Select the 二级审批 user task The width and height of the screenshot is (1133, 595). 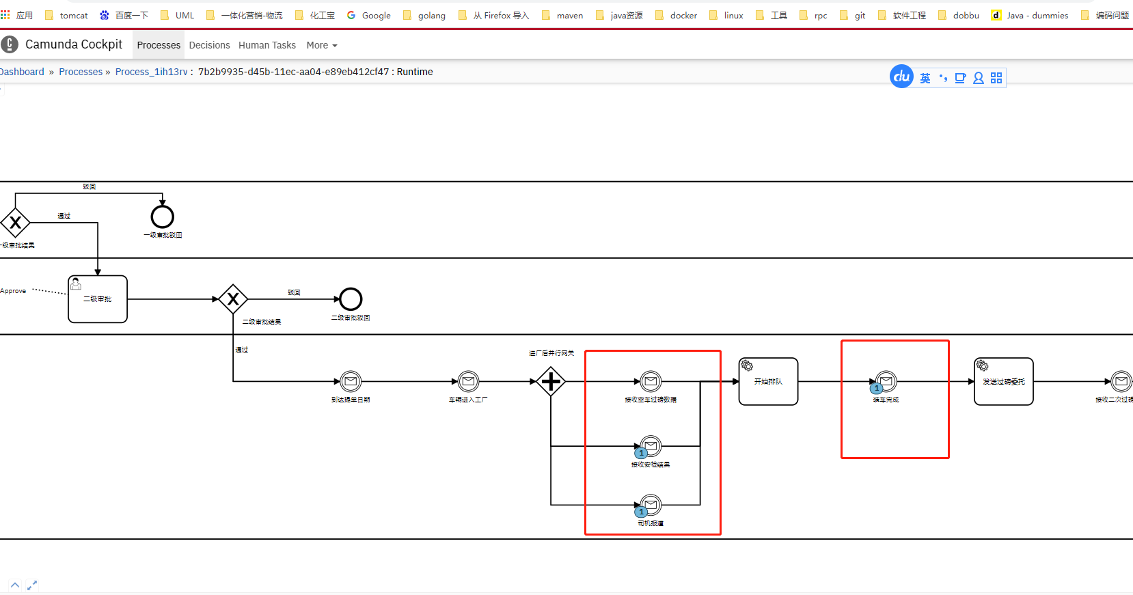tap(98, 299)
